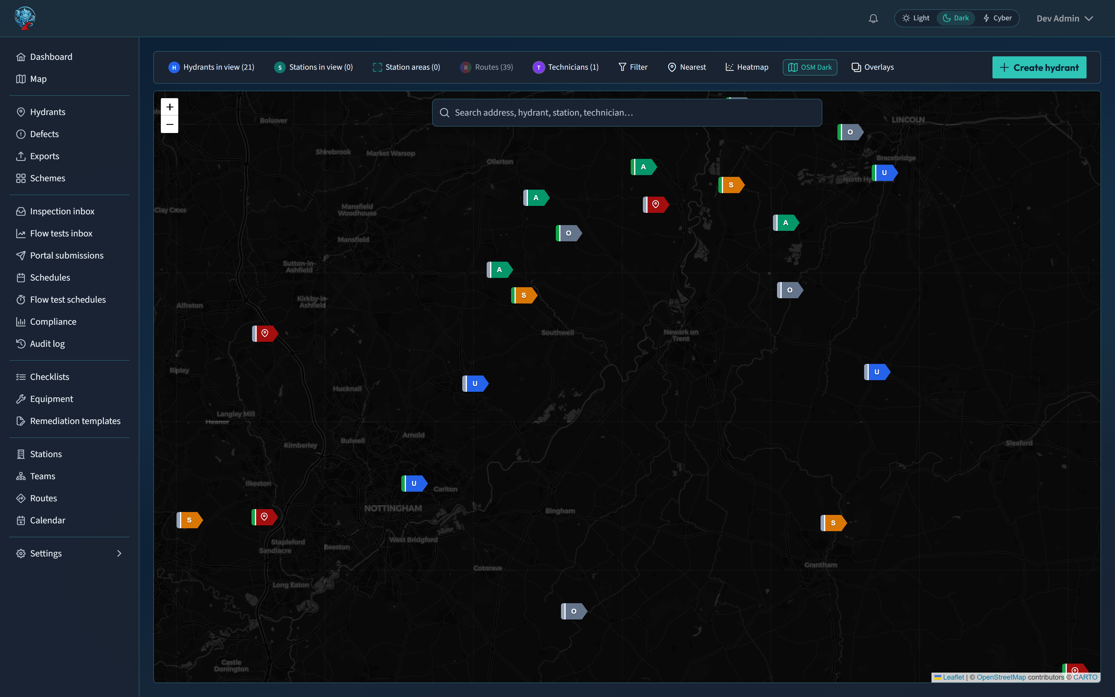Click the map search field
Image resolution: width=1115 pixels, height=697 pixels.
(627, 112)
